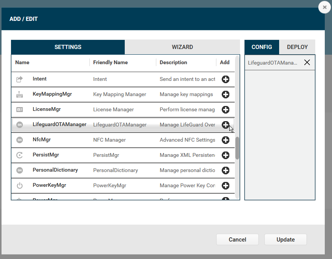
Task: Click the LicenseMgr card icon
Action: [20, 109]
